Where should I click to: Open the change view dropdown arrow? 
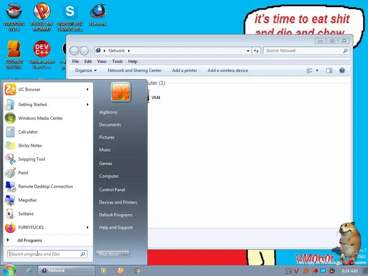[317, 70]
